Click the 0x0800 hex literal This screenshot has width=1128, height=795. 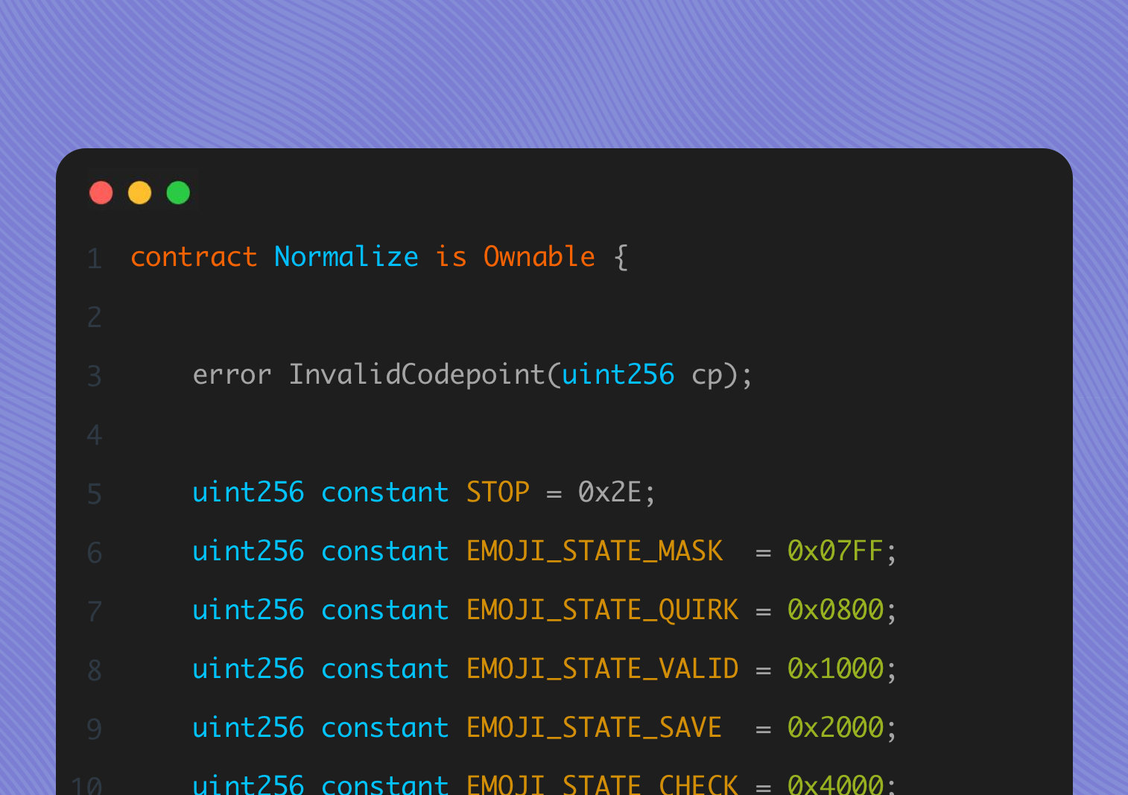point(835,610)
